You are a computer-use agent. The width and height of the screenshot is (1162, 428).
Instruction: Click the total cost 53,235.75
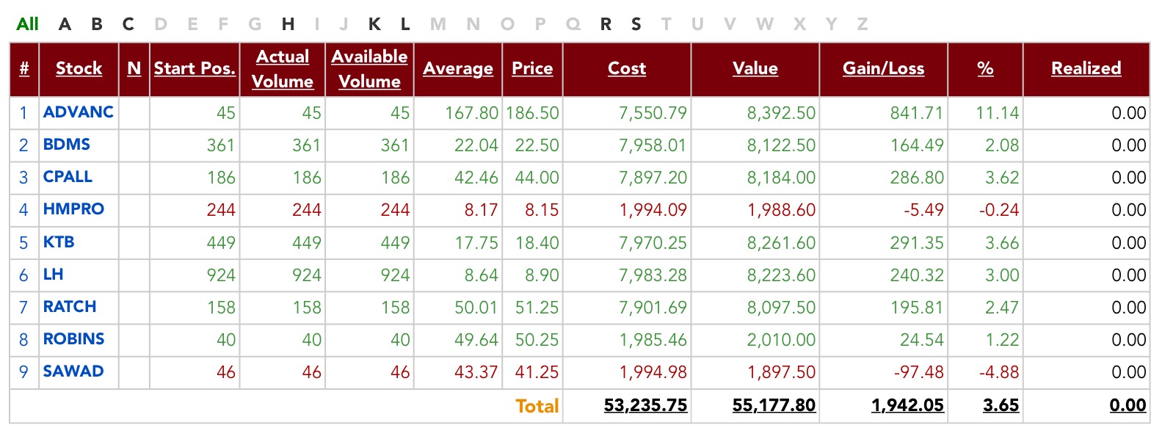pos(645,405)
